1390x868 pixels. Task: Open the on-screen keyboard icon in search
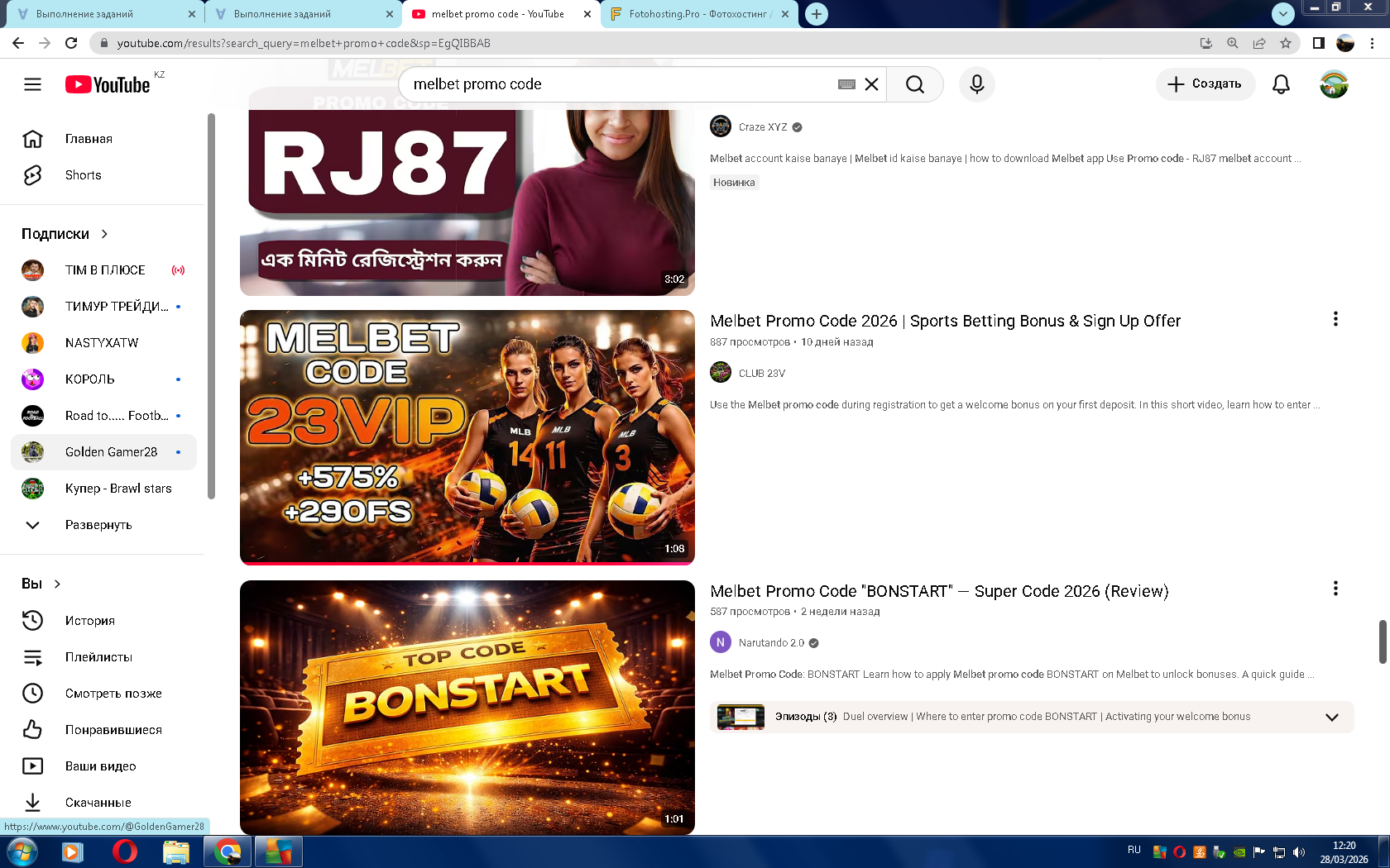(x=846, y=84)
